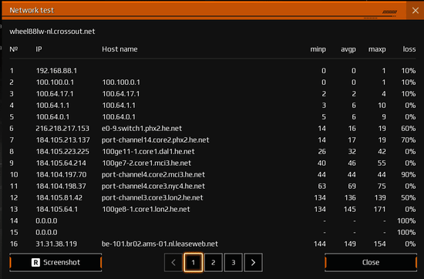Click the 100% loss value in row 15

click(x=406, y=233)
